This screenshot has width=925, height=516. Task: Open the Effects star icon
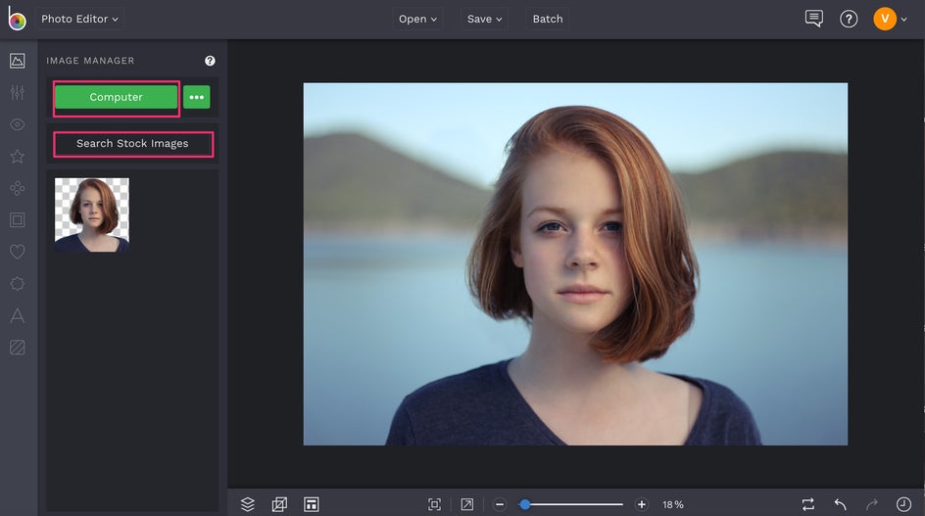tap(18, 157)
